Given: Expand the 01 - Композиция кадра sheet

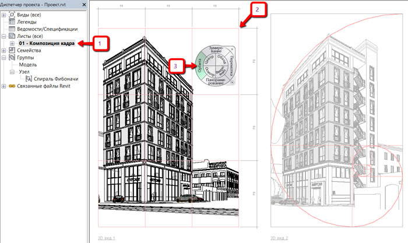Looking at the screenshot, I should coord(12,43).
